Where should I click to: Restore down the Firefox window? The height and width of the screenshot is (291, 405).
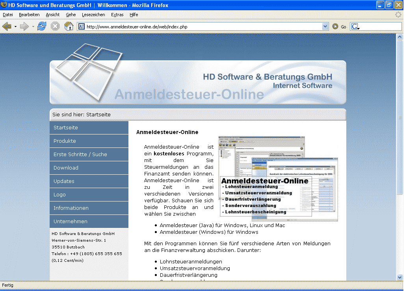389,5
